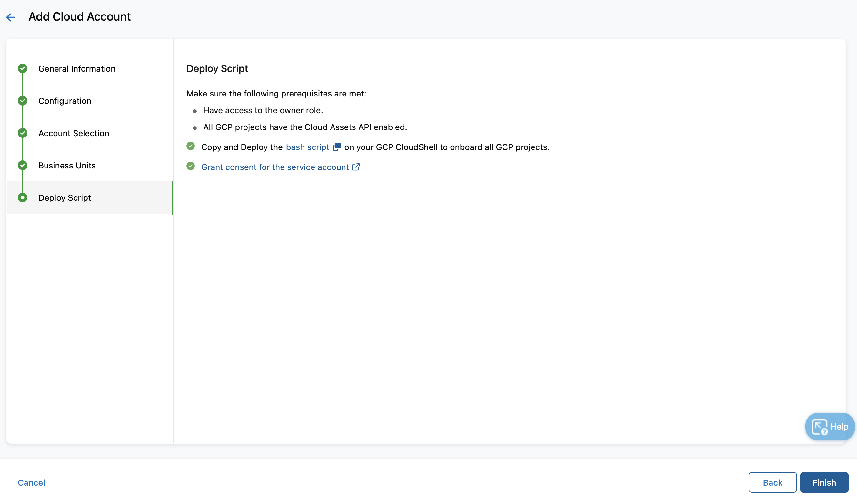
Task: Click the checkmark circle on Business Units step
Action: pyautogui.click(x=22, y=165)
